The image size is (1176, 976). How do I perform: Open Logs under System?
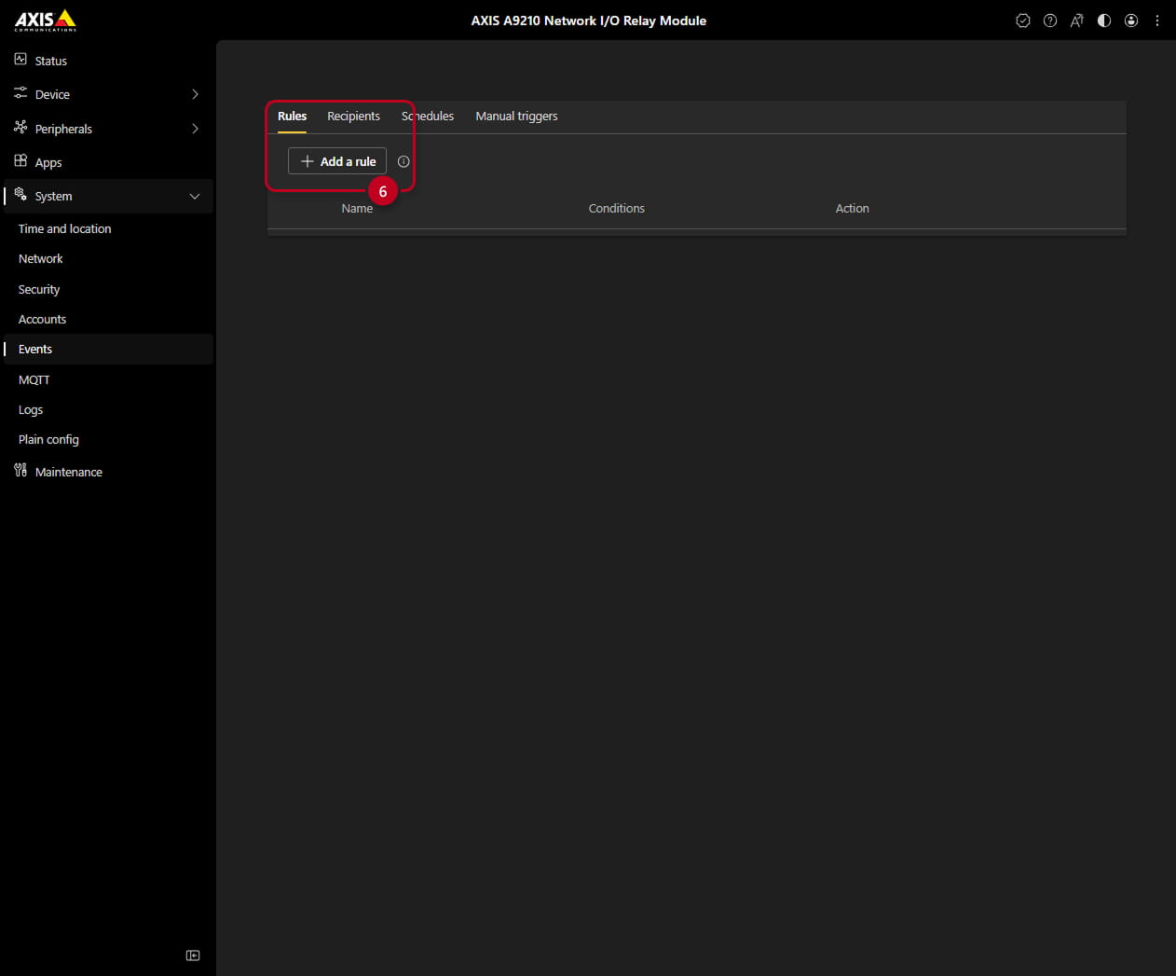pos(31,409)
